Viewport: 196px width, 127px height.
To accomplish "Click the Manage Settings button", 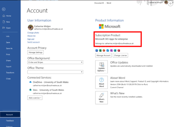I will pos(35,52).
